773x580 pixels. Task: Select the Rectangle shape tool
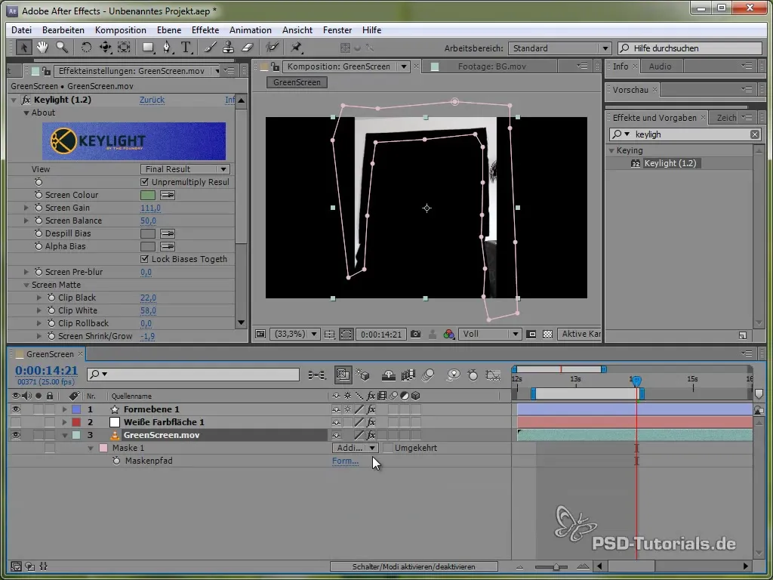point(148,48)
